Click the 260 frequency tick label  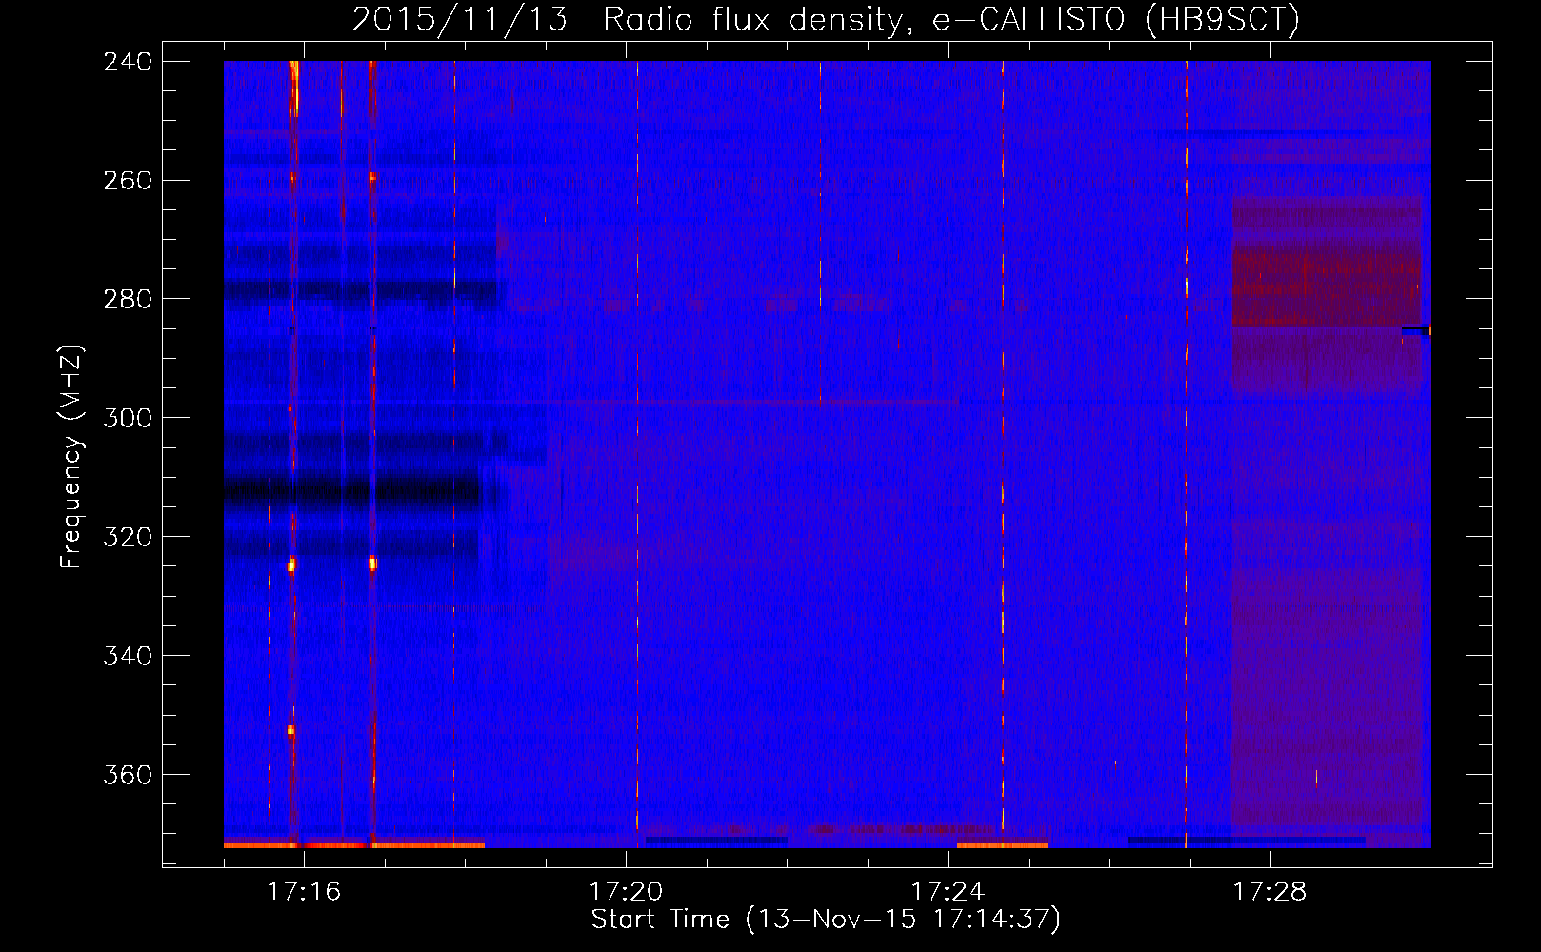(x=128, y=181)
